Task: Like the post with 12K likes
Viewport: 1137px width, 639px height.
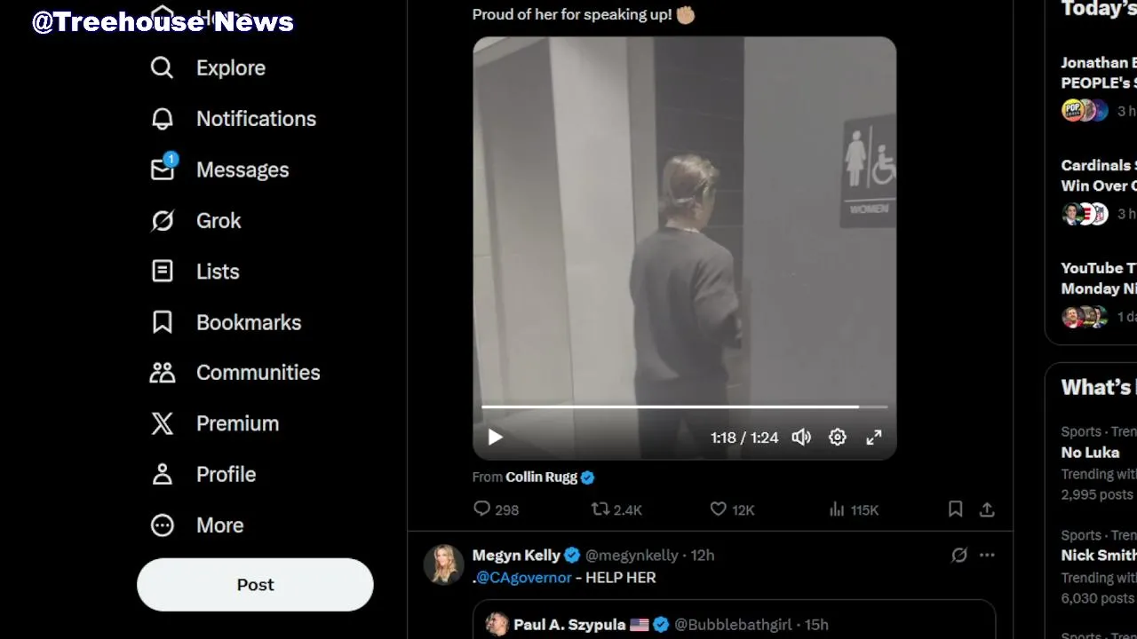Action: (732, 509)
